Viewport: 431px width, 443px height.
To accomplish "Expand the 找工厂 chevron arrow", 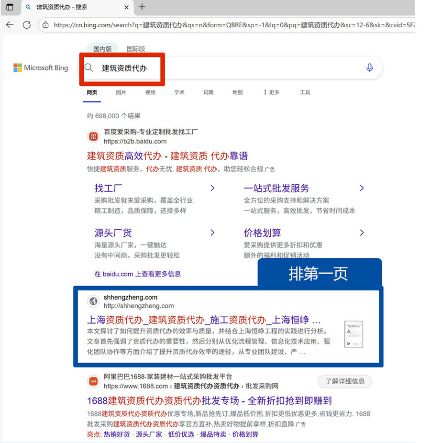I will click(212, 188).
